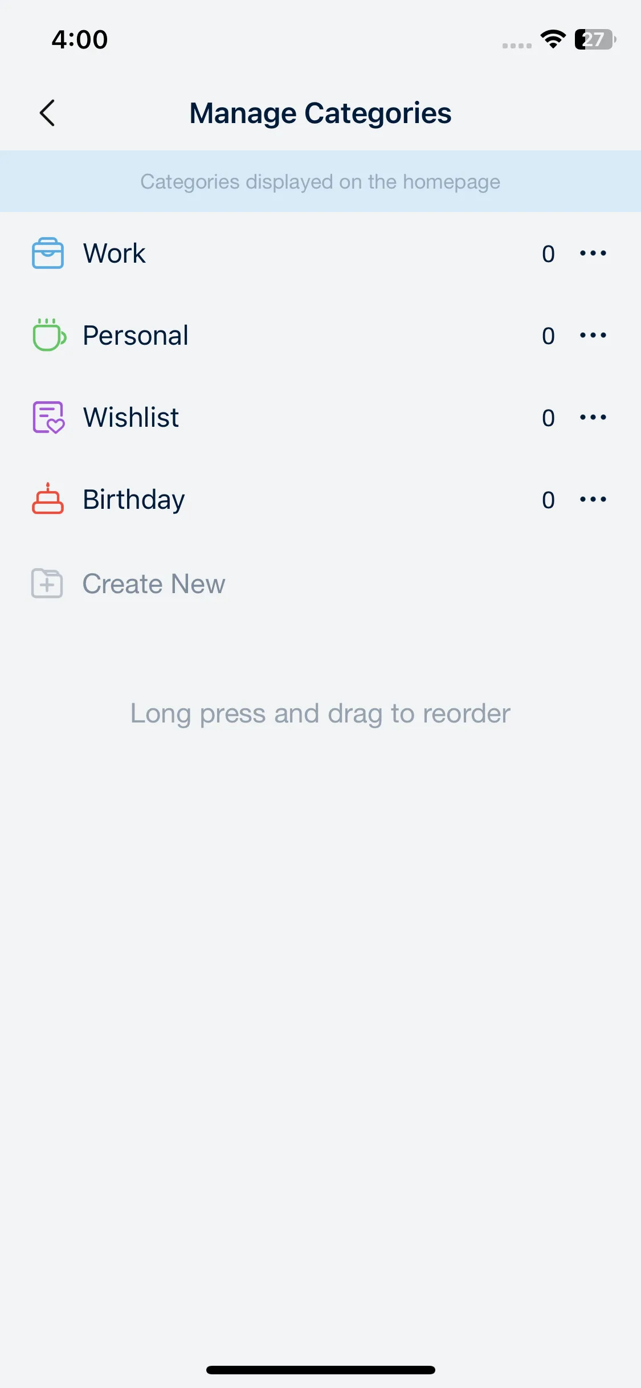Select the Personal category name

point(136,335)
